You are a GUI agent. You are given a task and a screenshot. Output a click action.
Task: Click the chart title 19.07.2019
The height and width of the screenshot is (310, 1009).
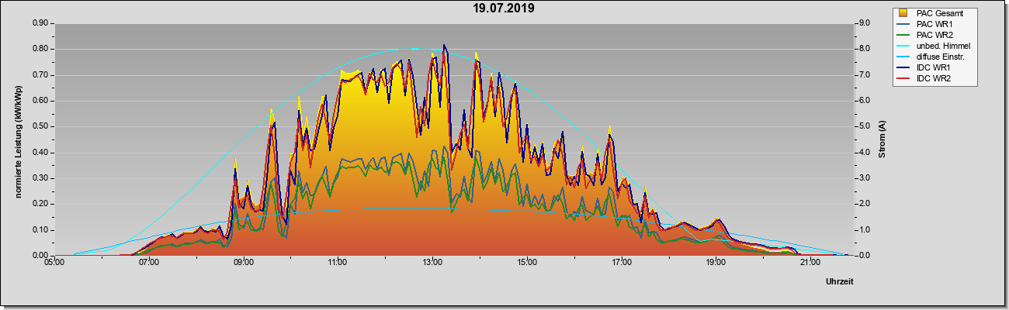pos(504,9)
